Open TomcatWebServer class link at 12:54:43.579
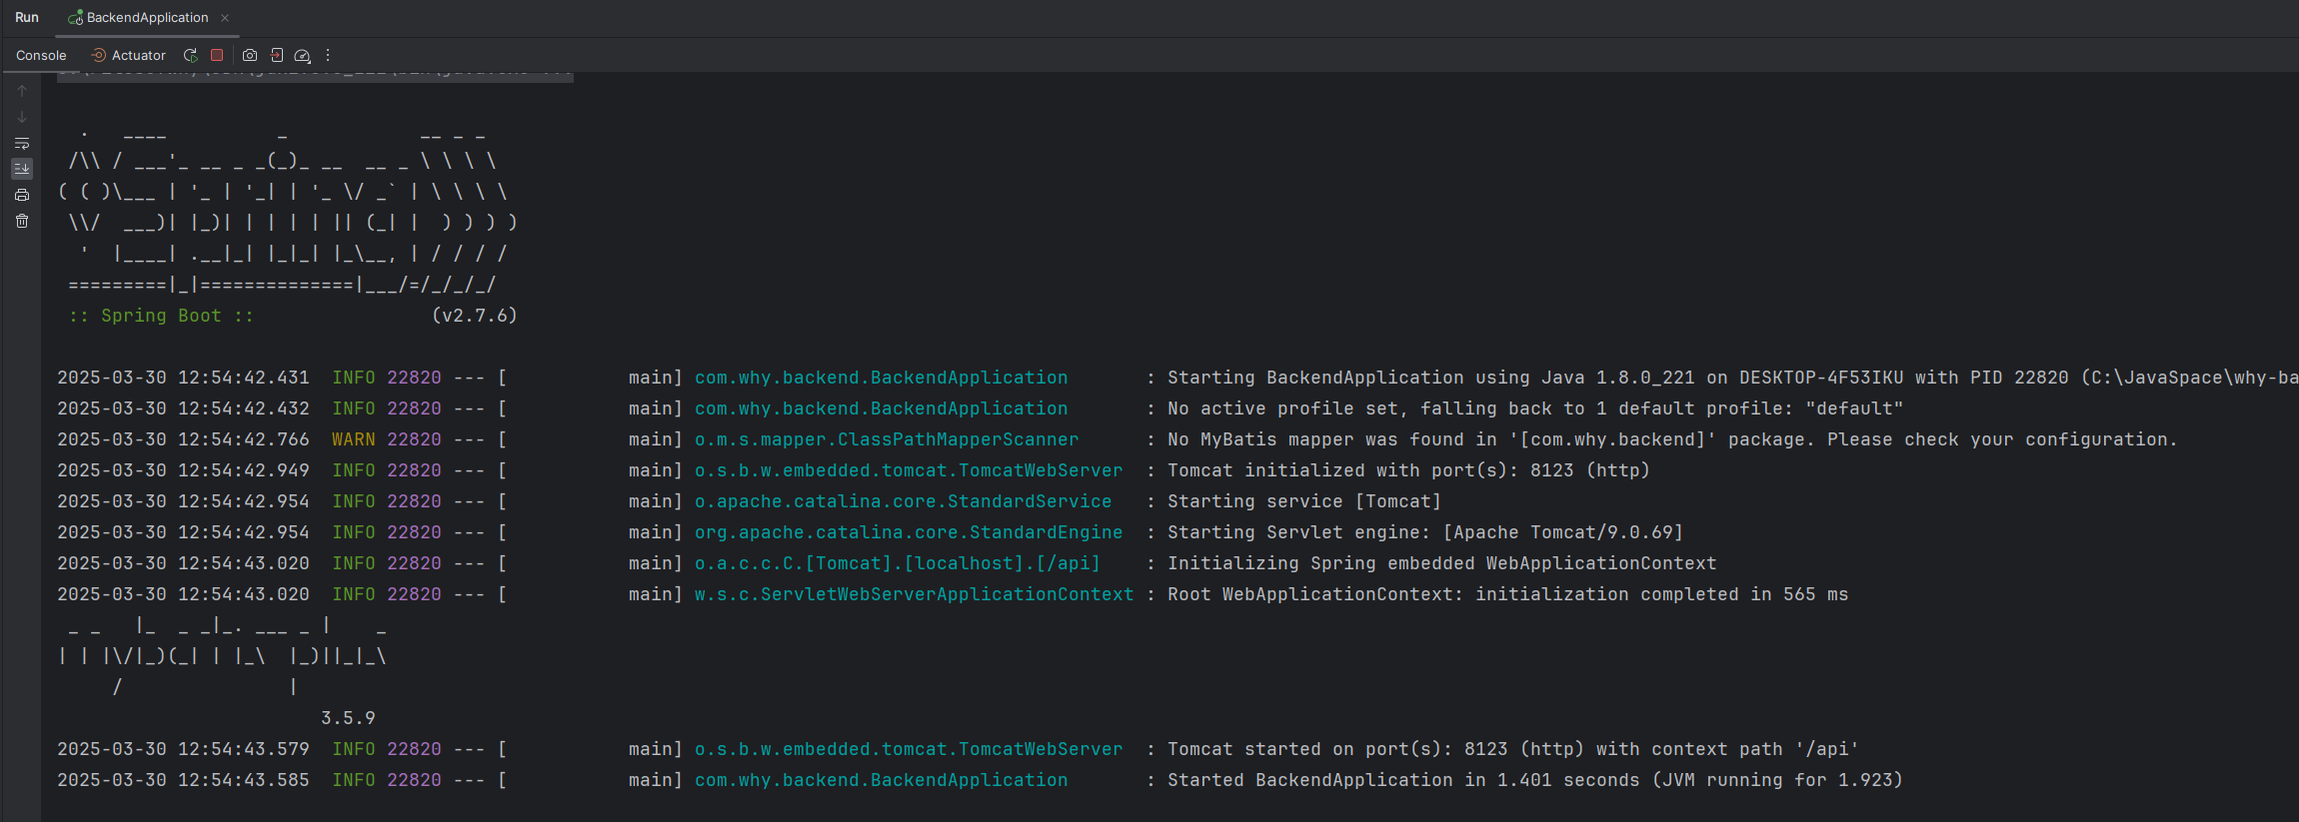Viewport: 2299px width, 822px height. click(909, 749)
